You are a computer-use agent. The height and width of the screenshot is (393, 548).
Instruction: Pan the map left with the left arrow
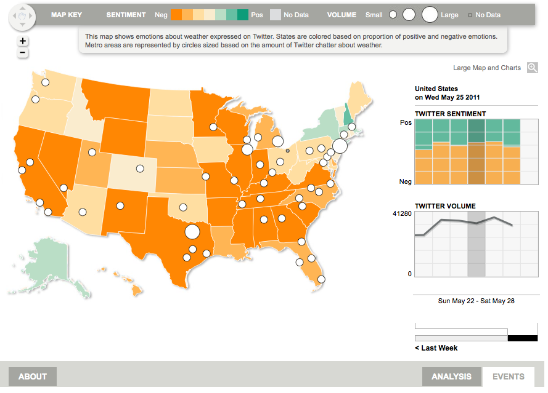pyautogui.click(x=14, y=16)
